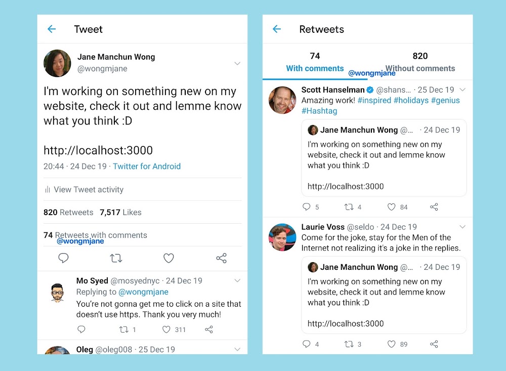Tap the back arrow on Tweet screen
This screenshot has width=506, height=371.
(x=52, y=29)
